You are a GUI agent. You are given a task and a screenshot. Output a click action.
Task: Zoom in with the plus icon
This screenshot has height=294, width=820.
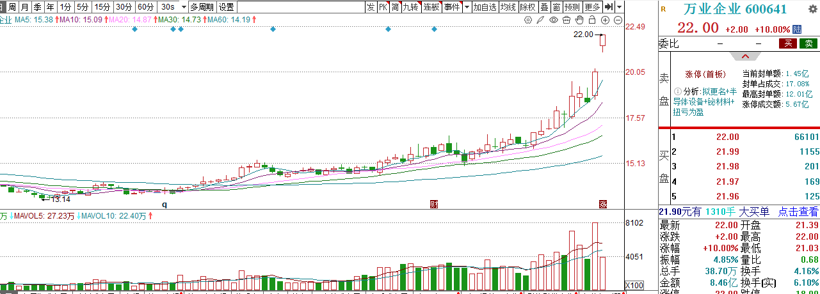coord(605,20)
